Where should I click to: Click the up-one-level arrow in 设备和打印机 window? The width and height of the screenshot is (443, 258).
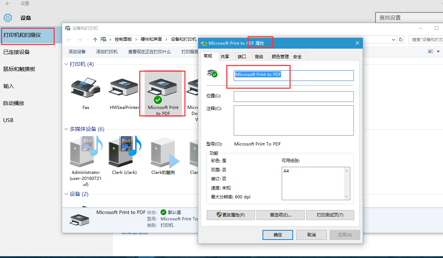click(x=95, y=40)
